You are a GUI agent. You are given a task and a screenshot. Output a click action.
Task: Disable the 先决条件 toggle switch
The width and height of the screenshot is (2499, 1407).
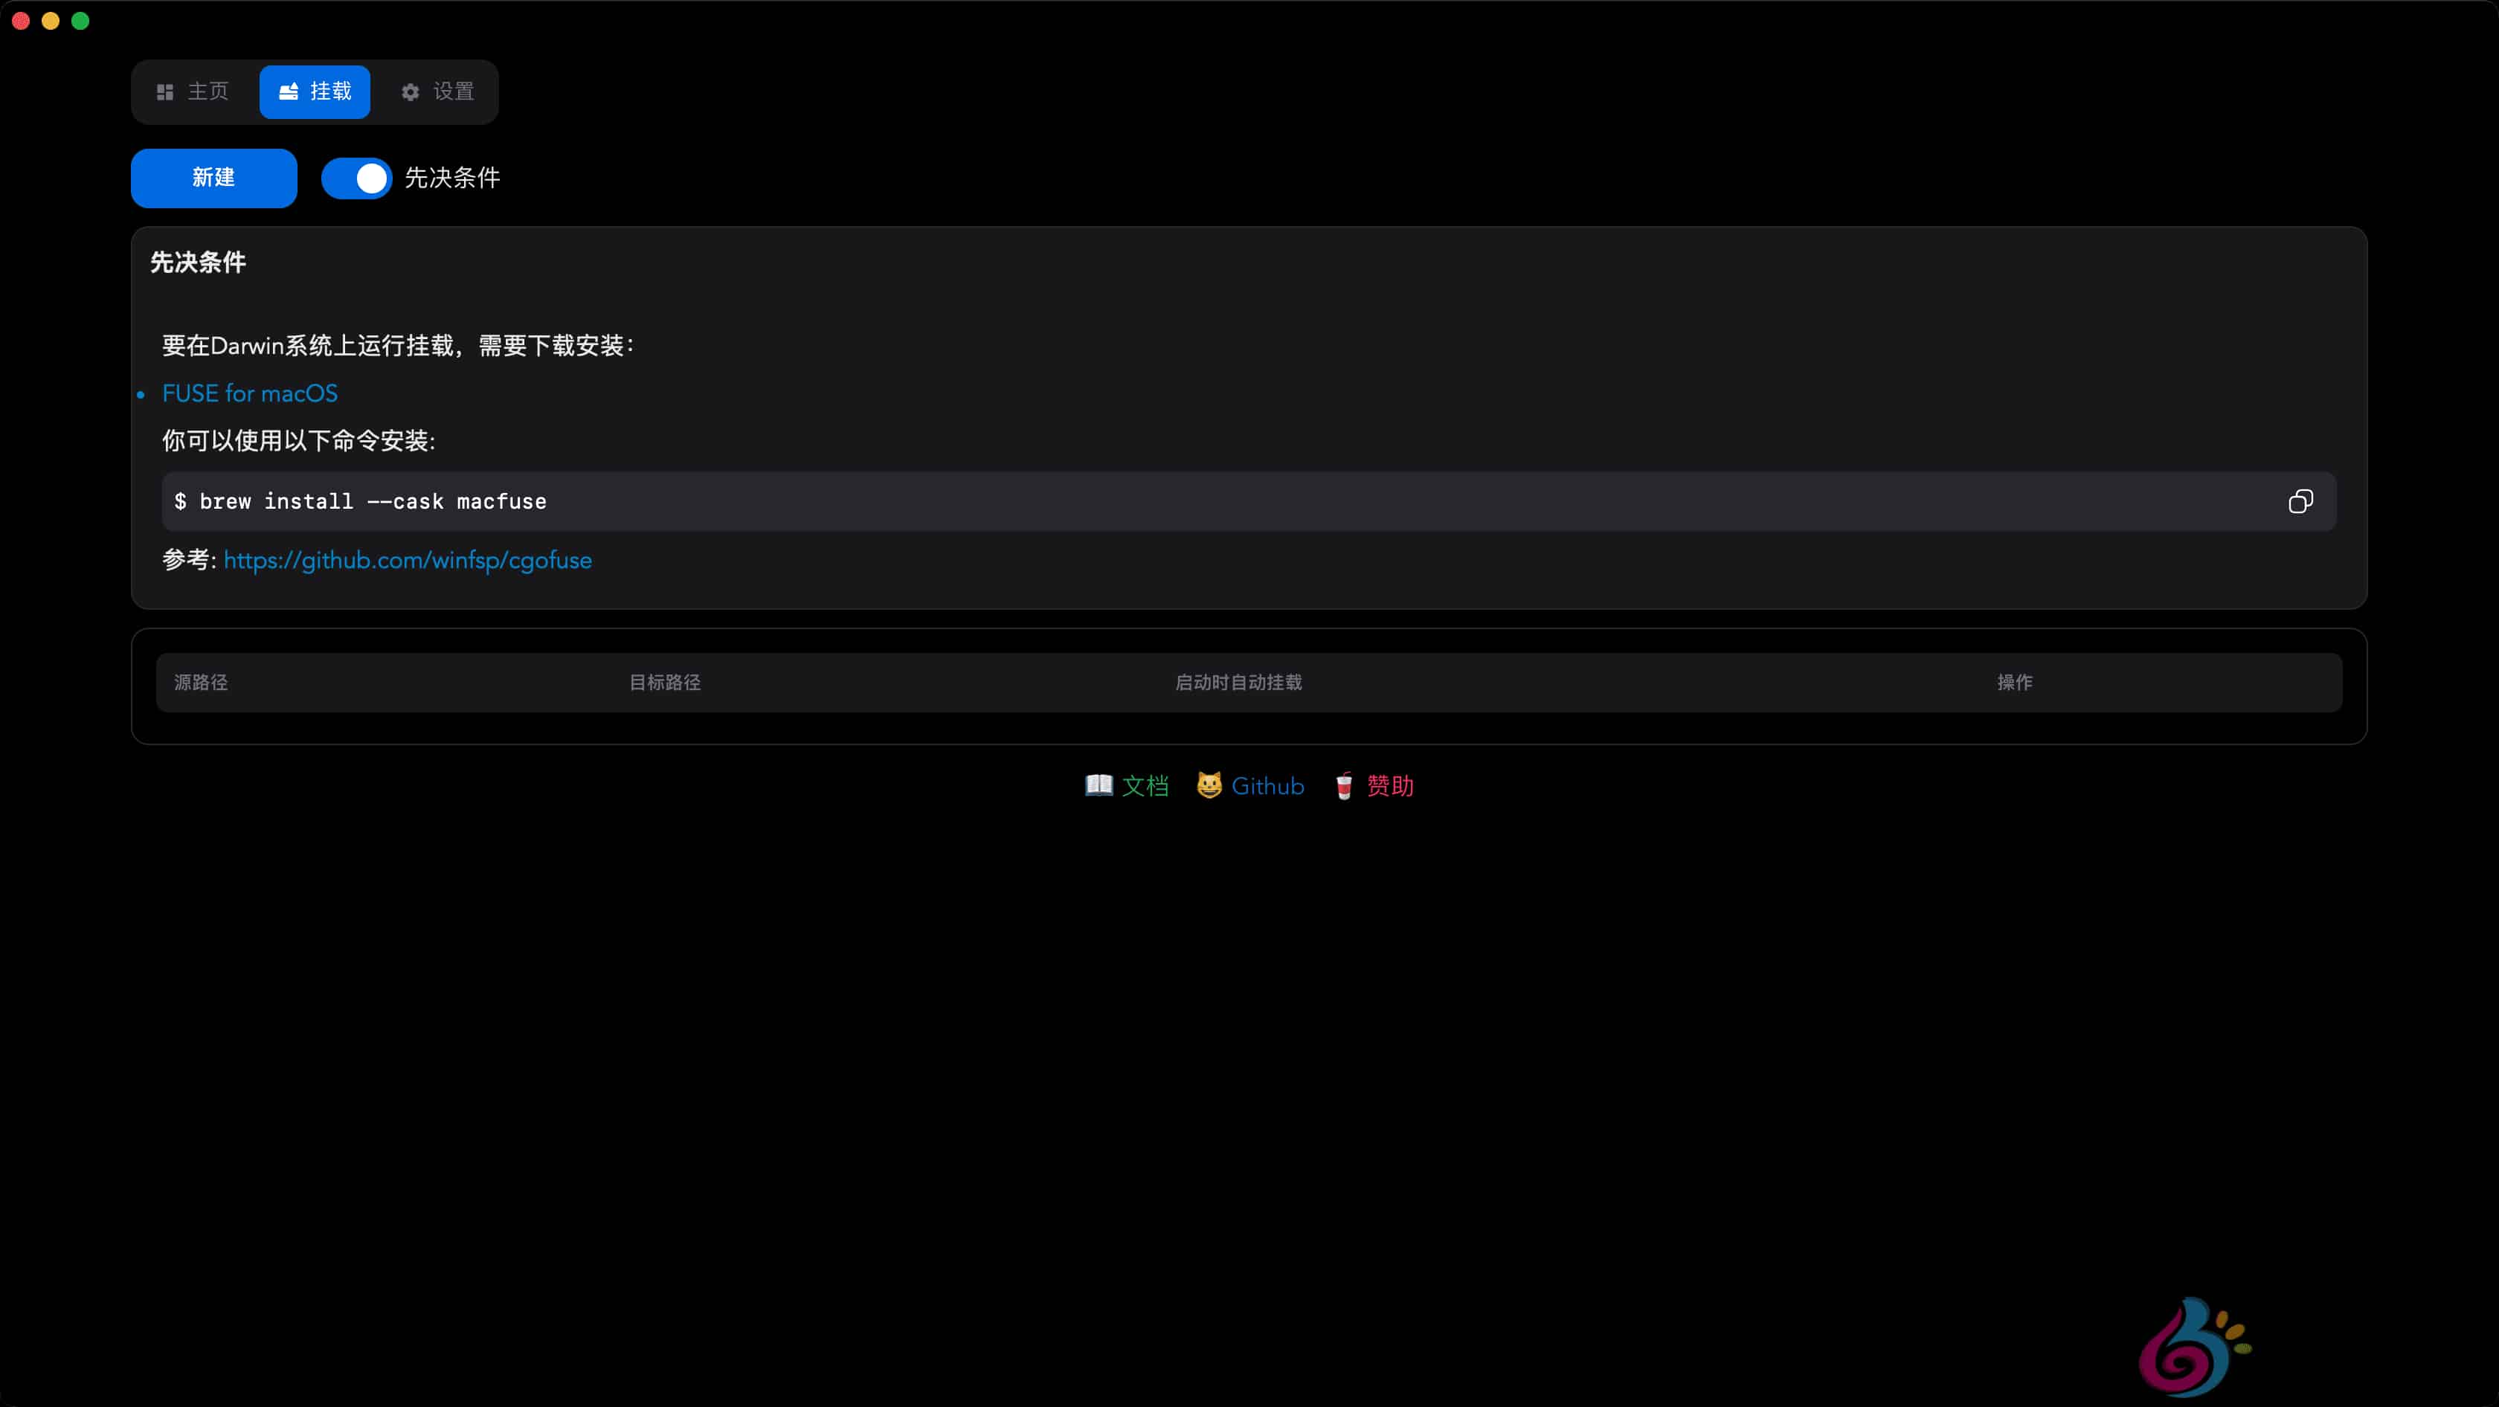(x=356, y=178)
